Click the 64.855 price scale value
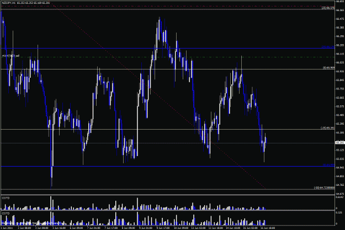Image resolution: width=345 pixels, height=230 pixels. coord(339,176)
